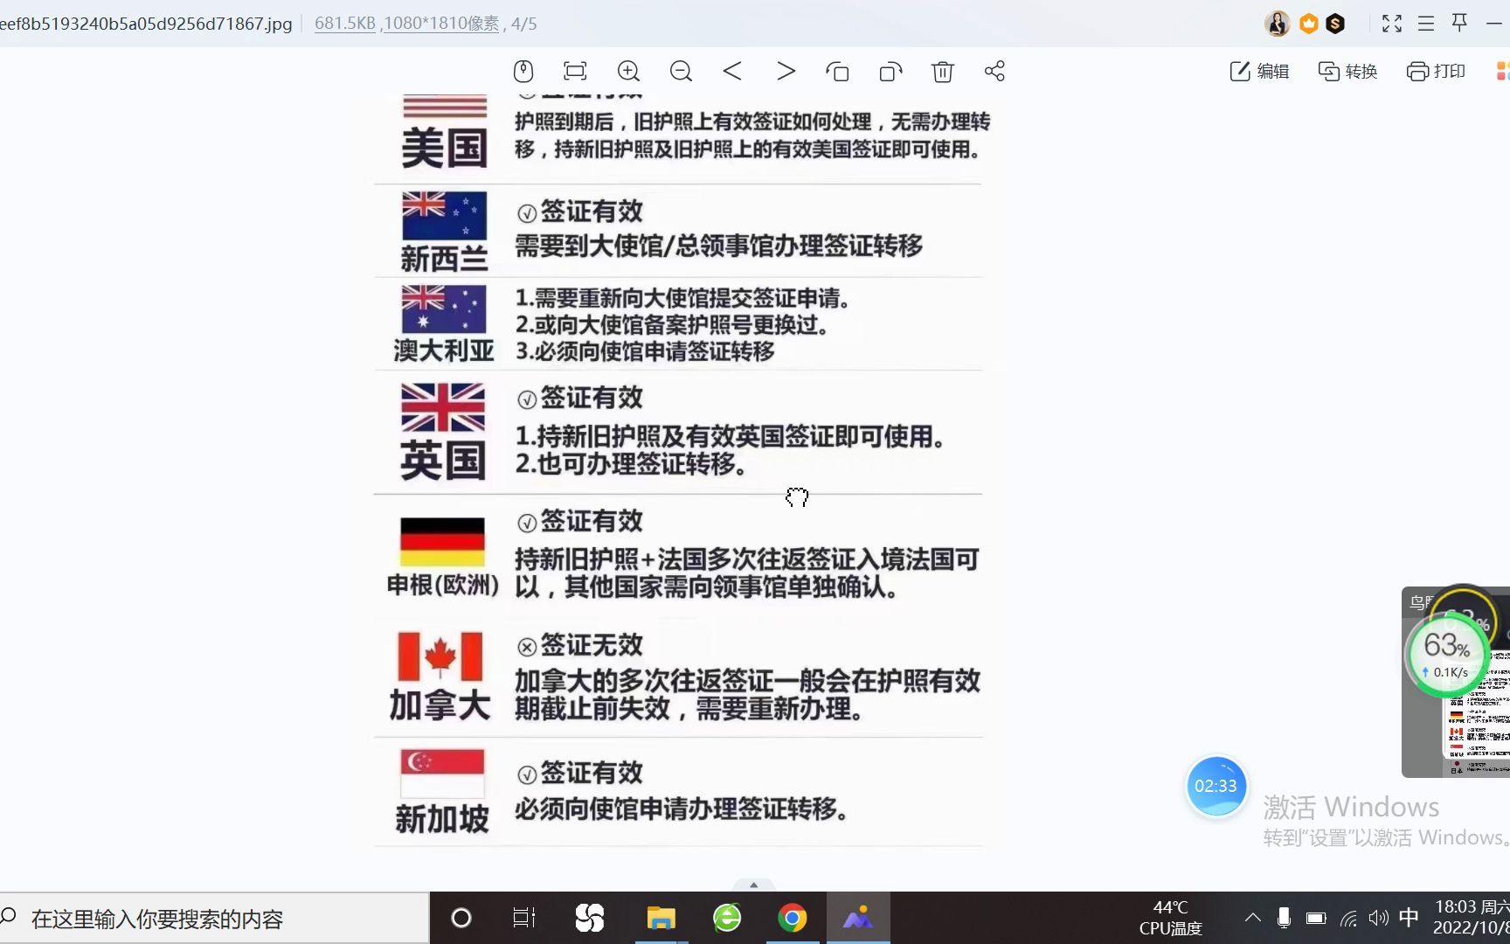Open user avatar profile
This screenshot has height=944, width=1510.
pyautogui.click(x=1277, y=24)
